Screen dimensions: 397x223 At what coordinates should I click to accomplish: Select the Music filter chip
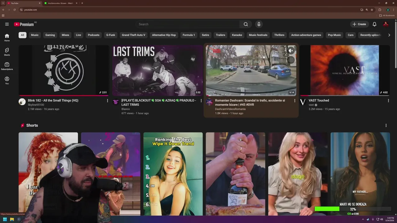pyautogui.click(x=35, y=35)
